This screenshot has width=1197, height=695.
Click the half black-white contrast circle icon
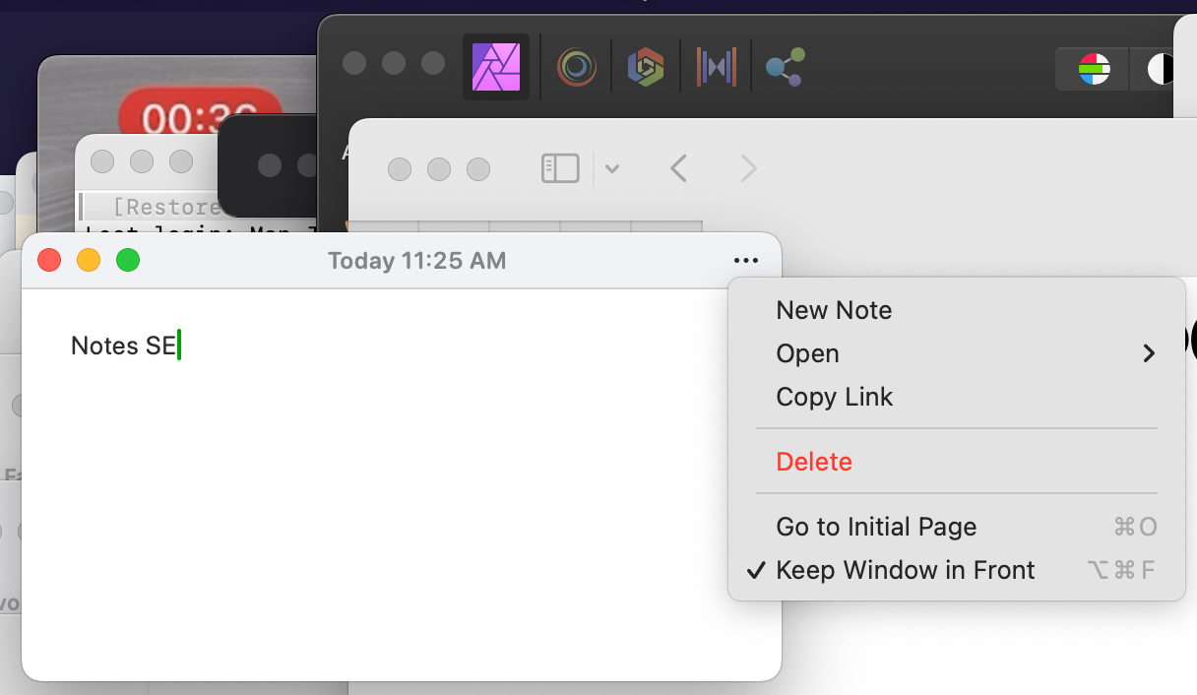[x=1164, y=69]
